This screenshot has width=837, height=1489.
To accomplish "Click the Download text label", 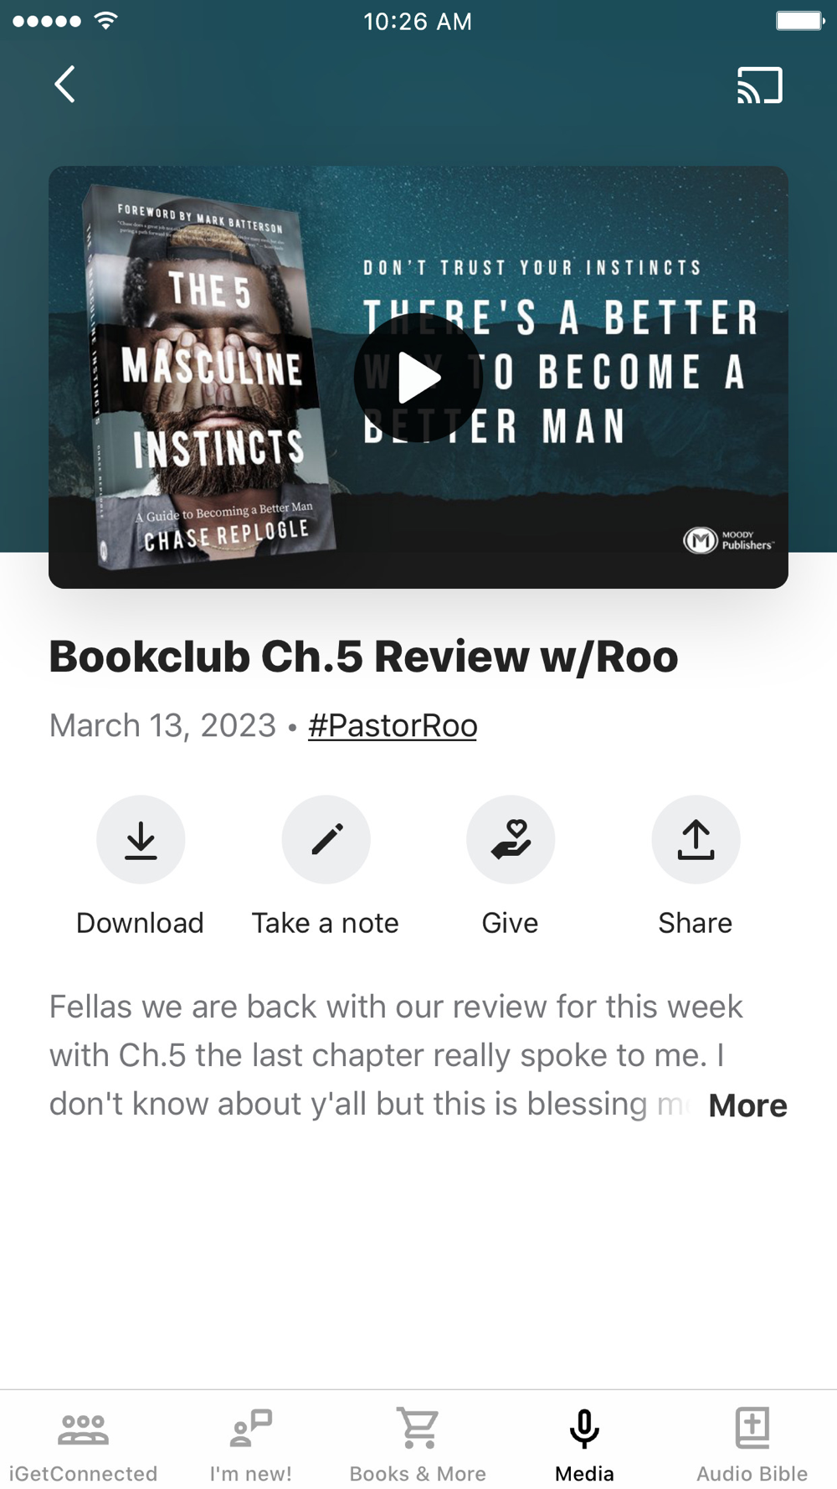I will [140, 923].
